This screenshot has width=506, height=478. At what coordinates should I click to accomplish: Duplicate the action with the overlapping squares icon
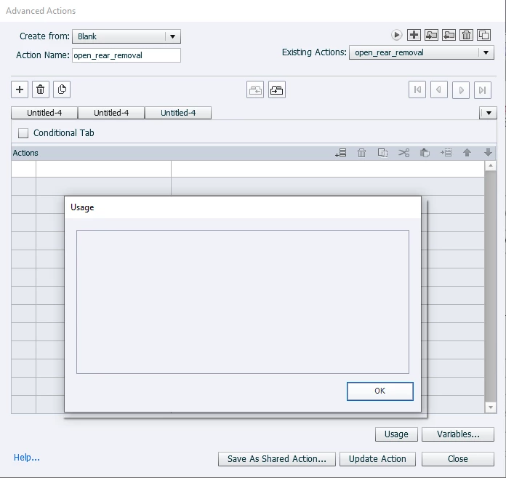(483, 35)
